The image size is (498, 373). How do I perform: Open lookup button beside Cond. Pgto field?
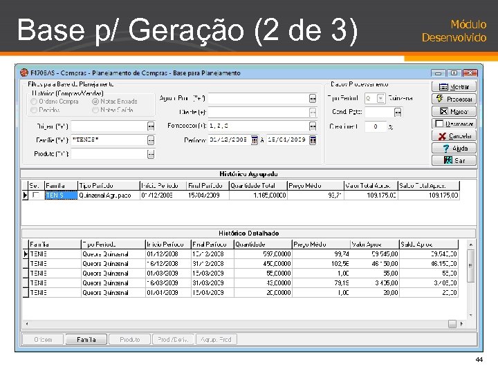398,112
